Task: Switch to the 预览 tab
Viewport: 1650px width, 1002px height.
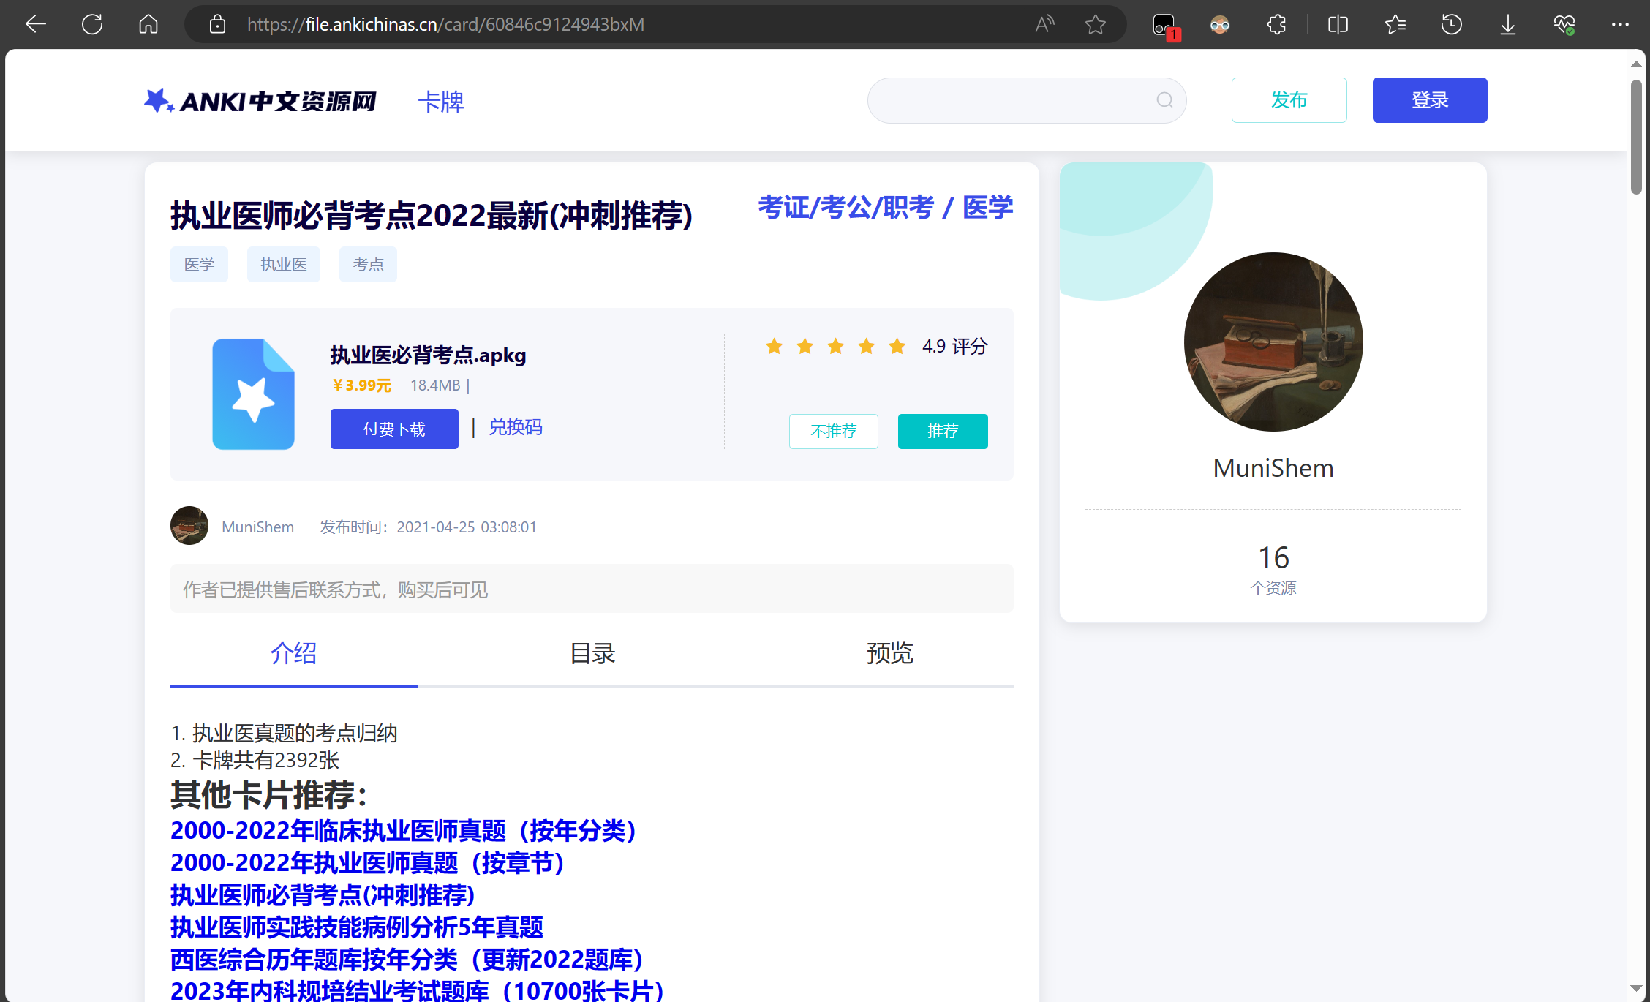Action: point(889,653)
